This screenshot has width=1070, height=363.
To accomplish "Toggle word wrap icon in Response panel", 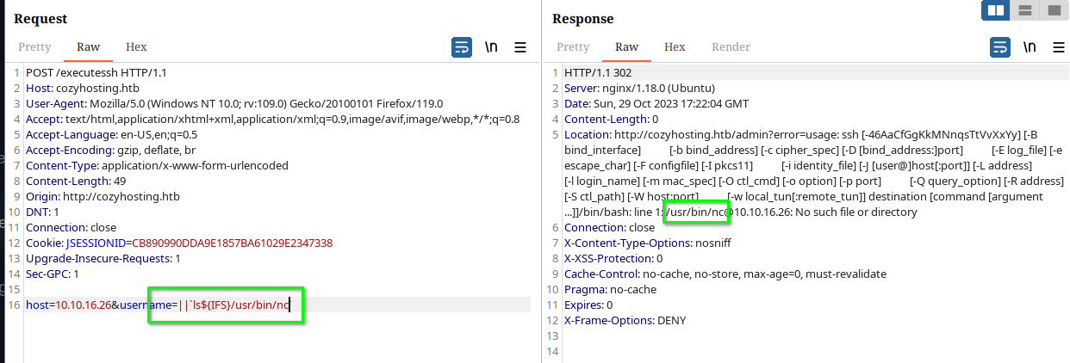I will (1000, 47).
